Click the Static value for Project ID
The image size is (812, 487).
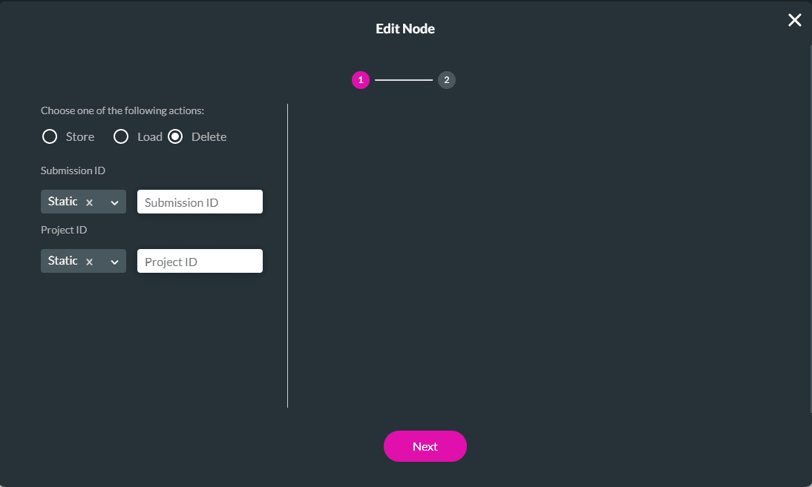[x=62, y=261]
